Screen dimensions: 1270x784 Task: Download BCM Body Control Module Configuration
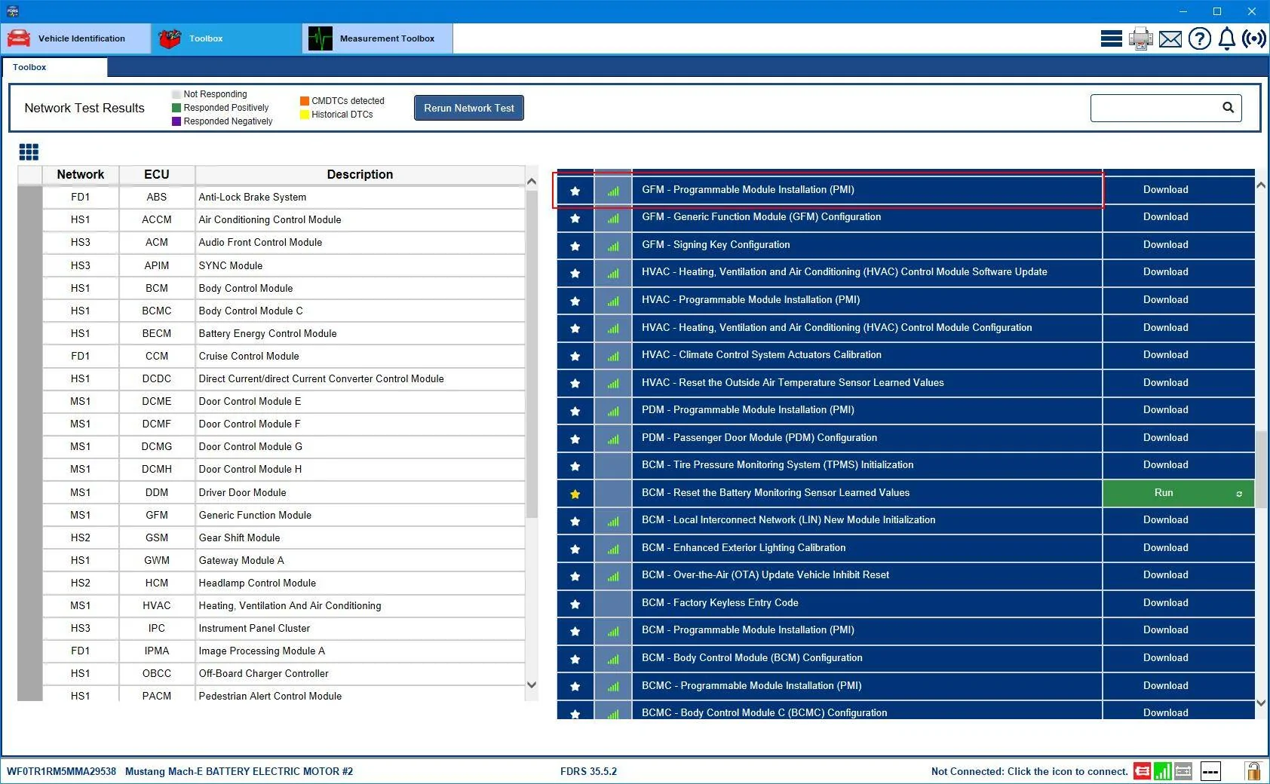tap(1165, 658)
